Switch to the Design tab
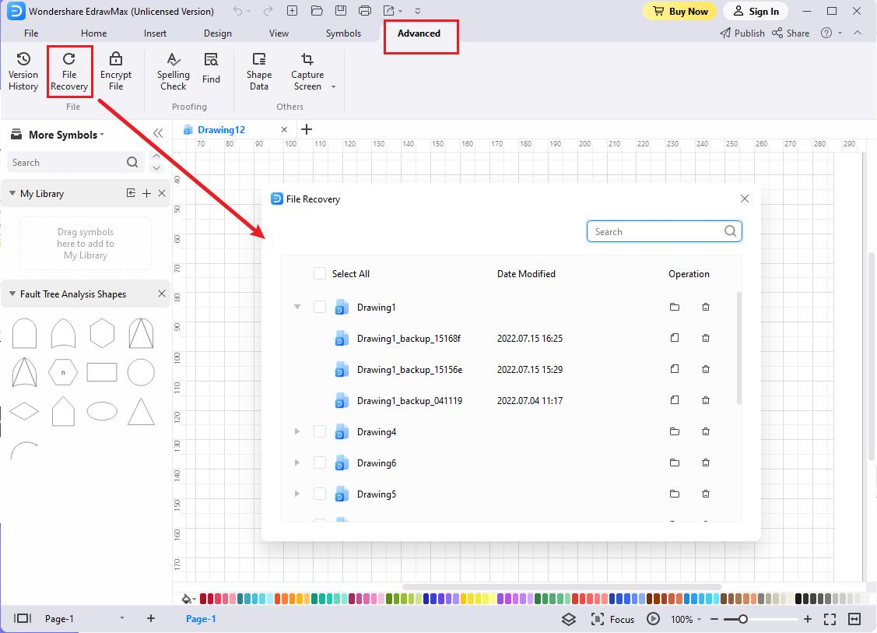 coord(218,33)
